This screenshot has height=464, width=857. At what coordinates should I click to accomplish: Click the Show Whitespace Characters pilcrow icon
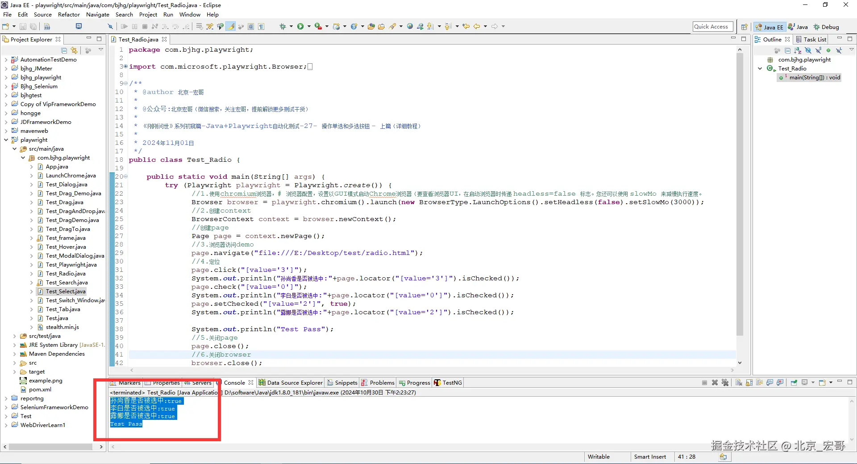click(261, 26)
